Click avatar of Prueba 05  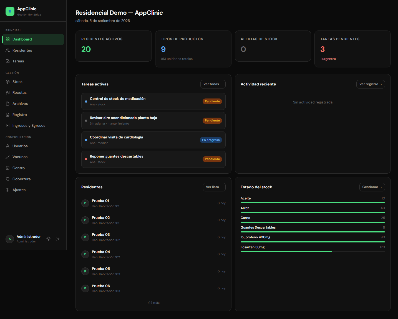(85, 271)
